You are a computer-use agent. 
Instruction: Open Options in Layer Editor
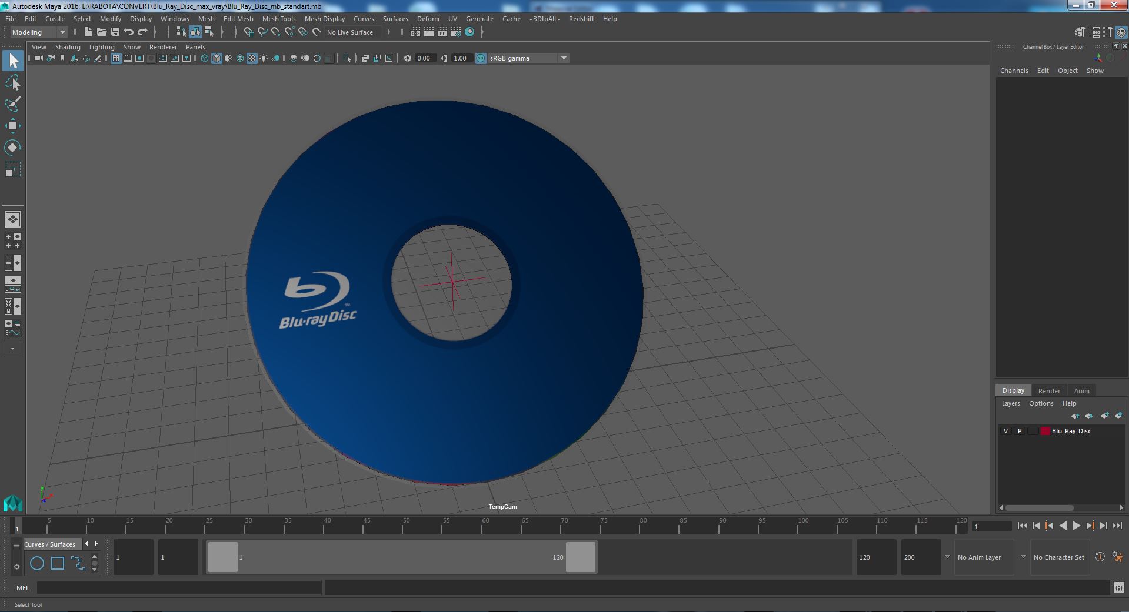click(x=1041, y=403)
